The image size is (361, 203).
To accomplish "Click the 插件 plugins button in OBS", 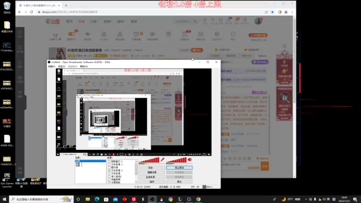I will coord(152,182).
